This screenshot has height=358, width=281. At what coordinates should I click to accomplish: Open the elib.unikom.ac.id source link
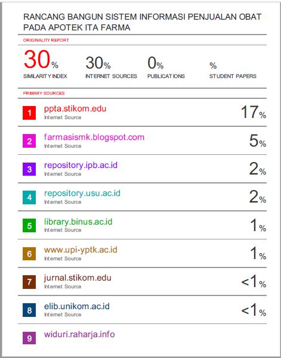(77, 306)
